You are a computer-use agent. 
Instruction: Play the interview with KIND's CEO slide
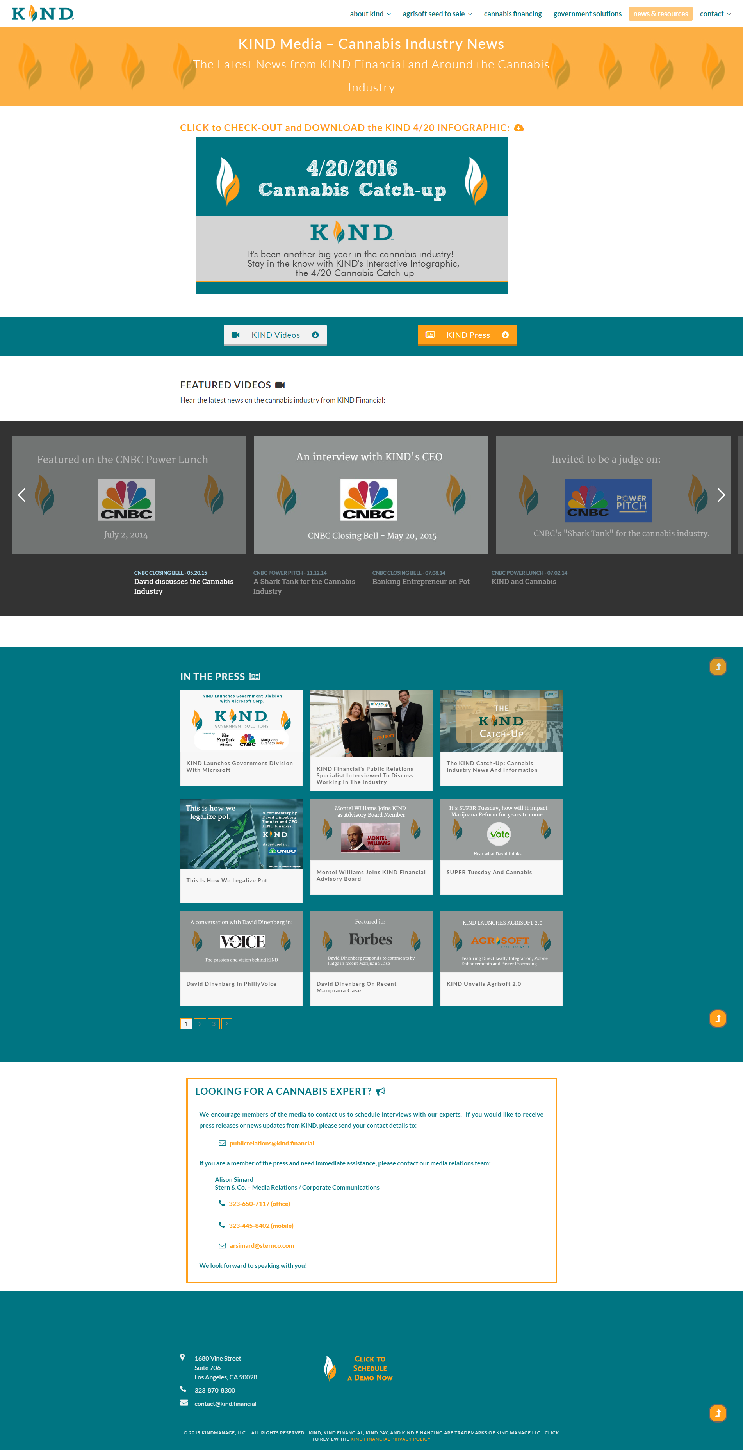click(371, 495)
